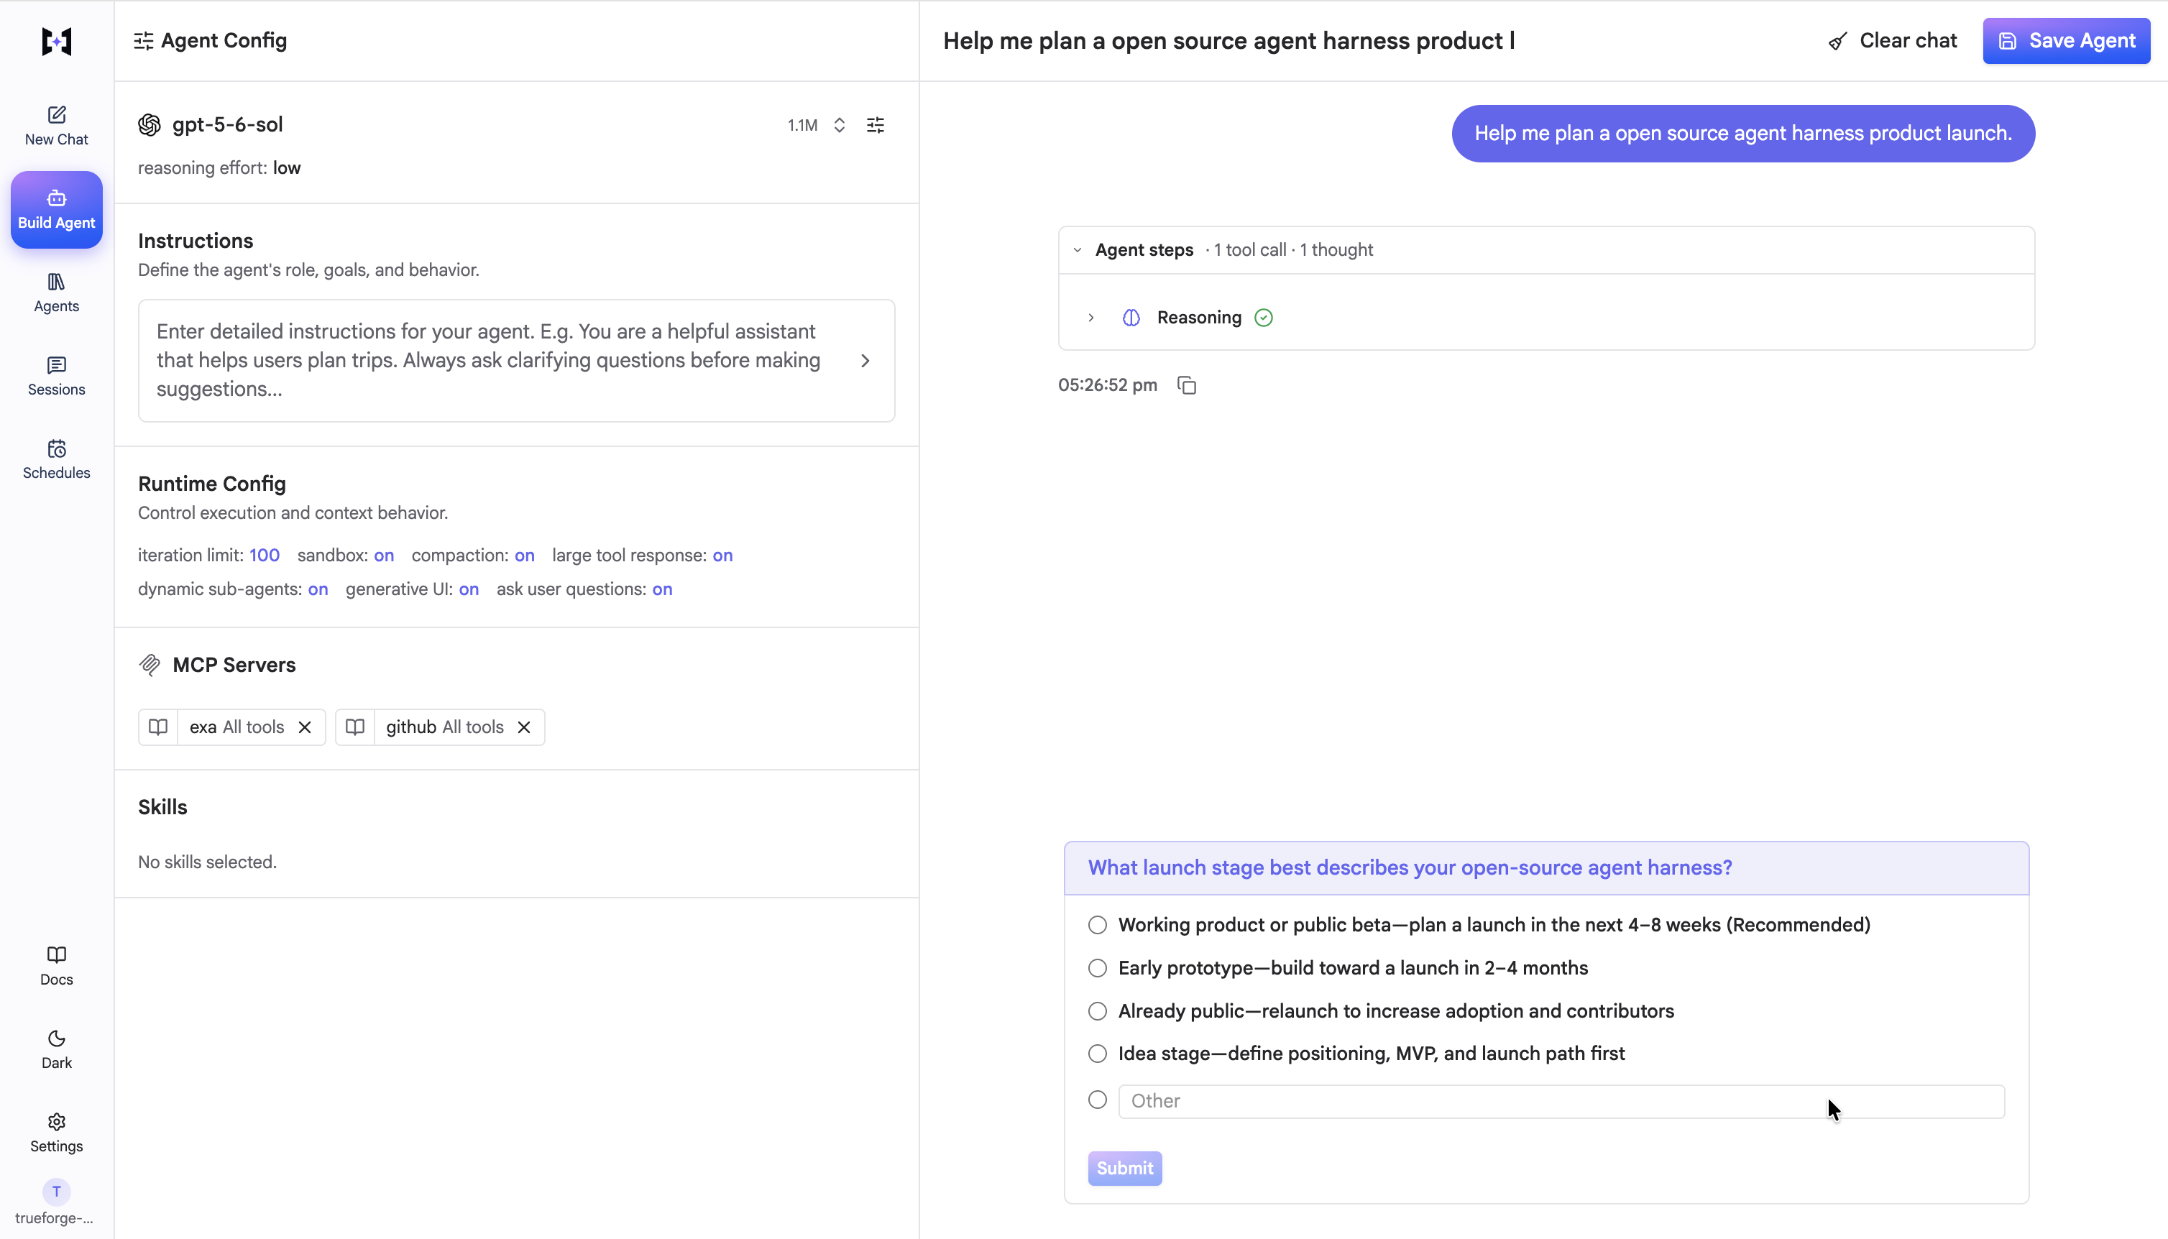Submit the launch stage answer
Image resolution: width=2168 pixels, height=1239 pixels.
point(1125,1169)
